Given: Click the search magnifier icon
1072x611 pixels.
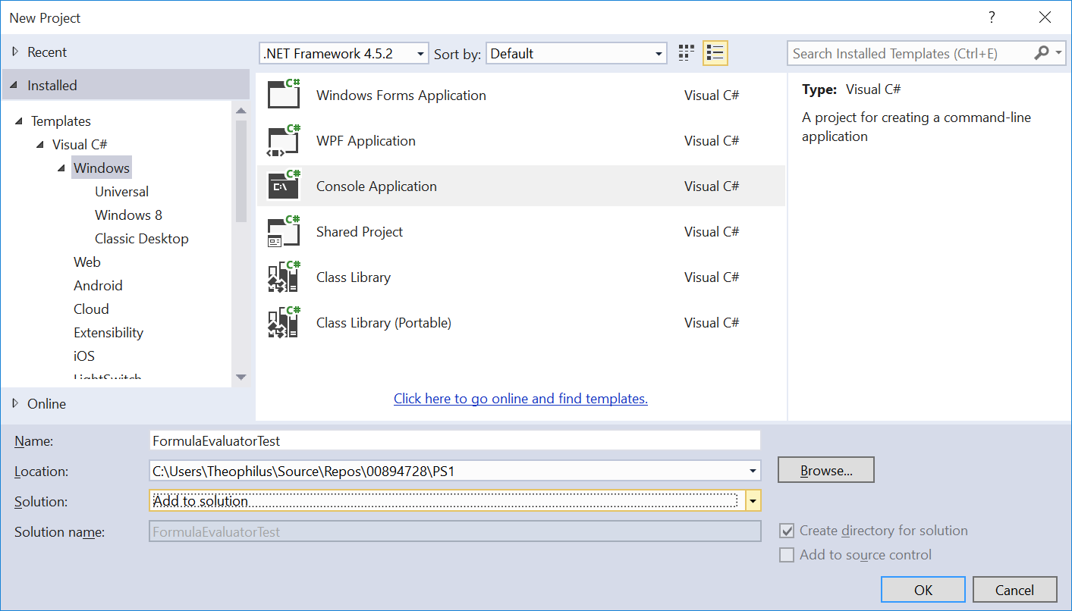Looking at the screenshot, I should pyautogui.click(x=1041, y=53).
